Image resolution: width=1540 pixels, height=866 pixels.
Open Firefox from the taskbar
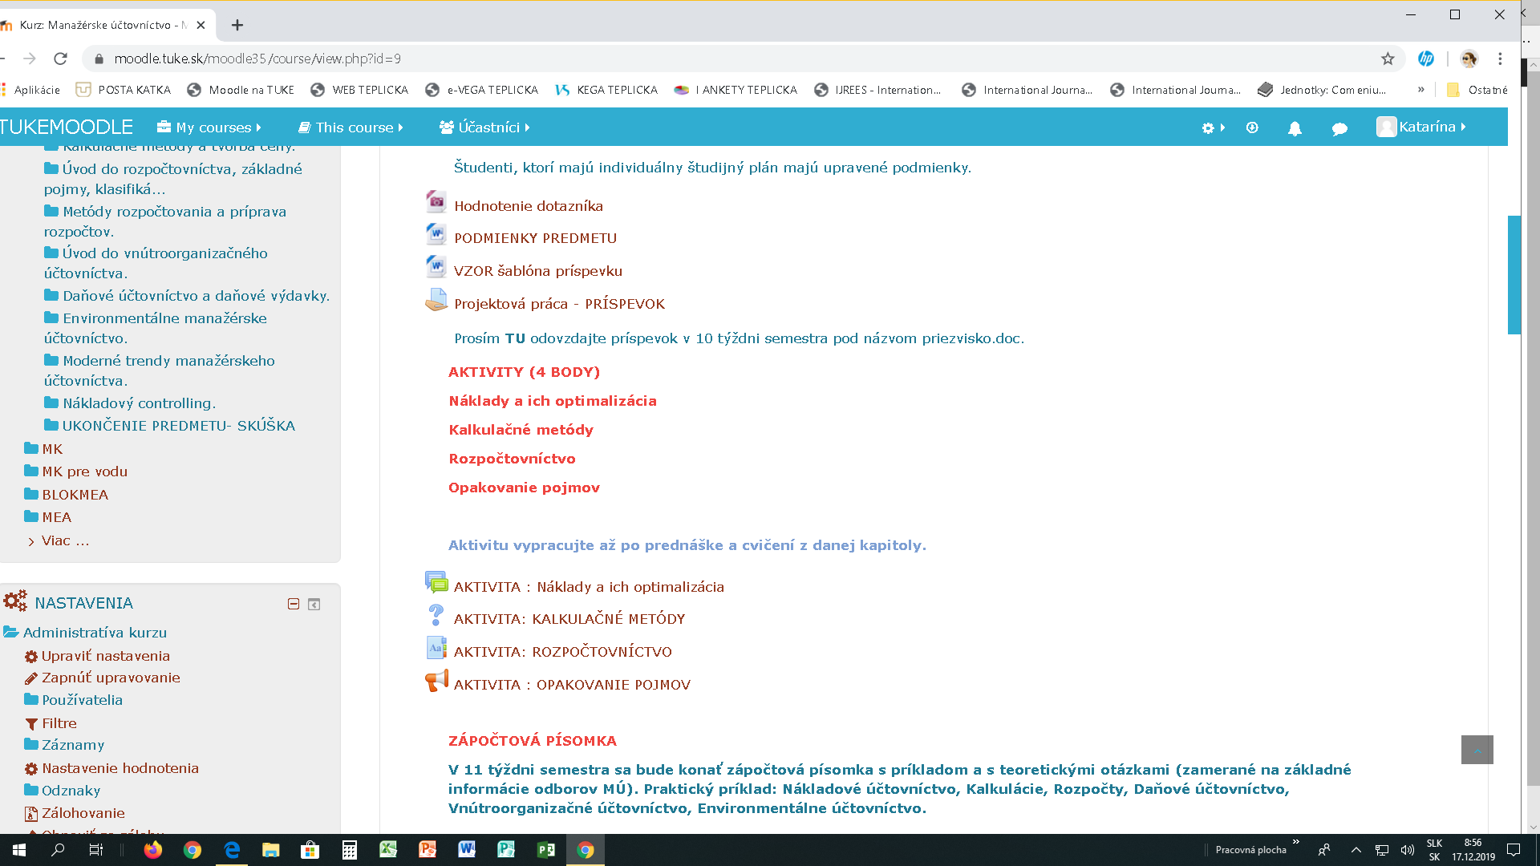click(152, 850)
